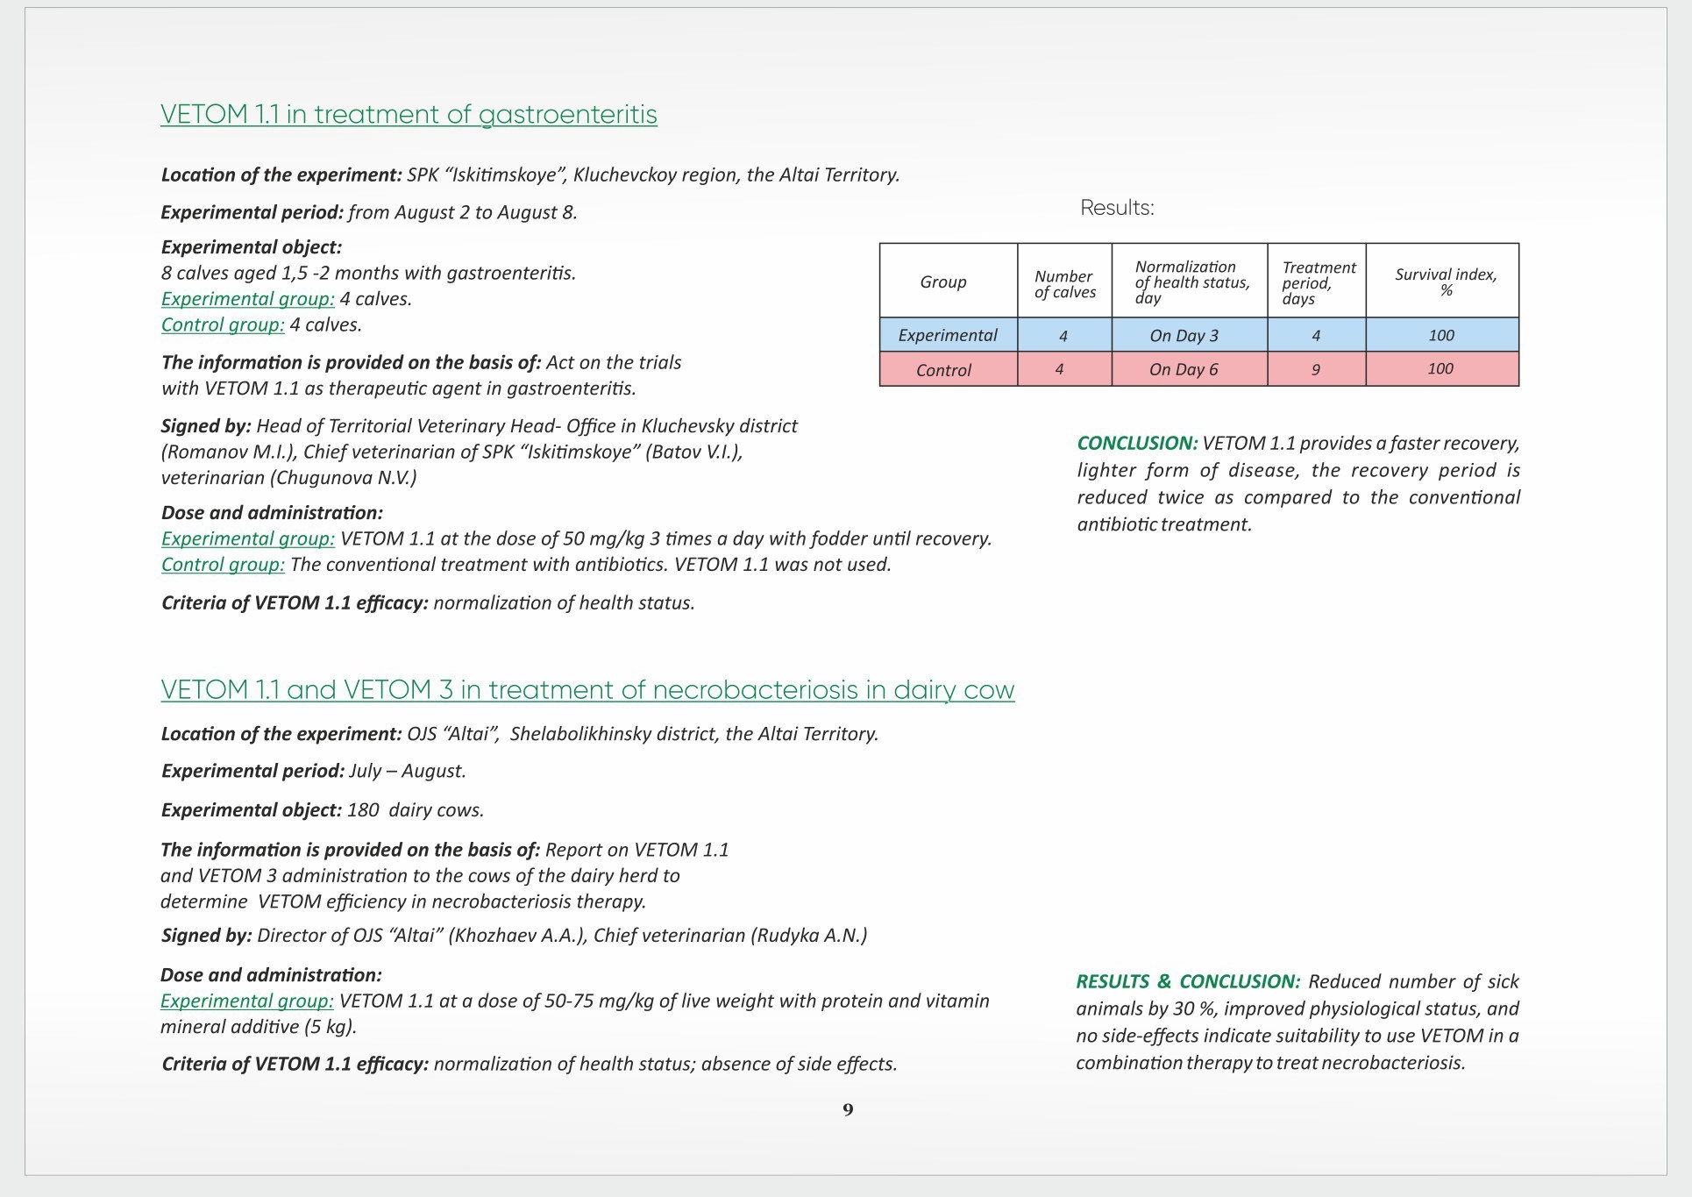1692x1197 pixels.
Task: Click first 'Experimental group:' link reading 4 calves
Action: (248, 299)
